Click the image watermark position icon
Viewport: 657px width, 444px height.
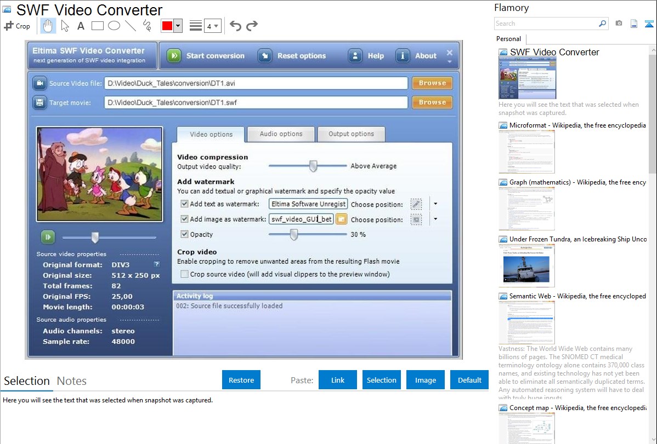(x=416, y=220)
